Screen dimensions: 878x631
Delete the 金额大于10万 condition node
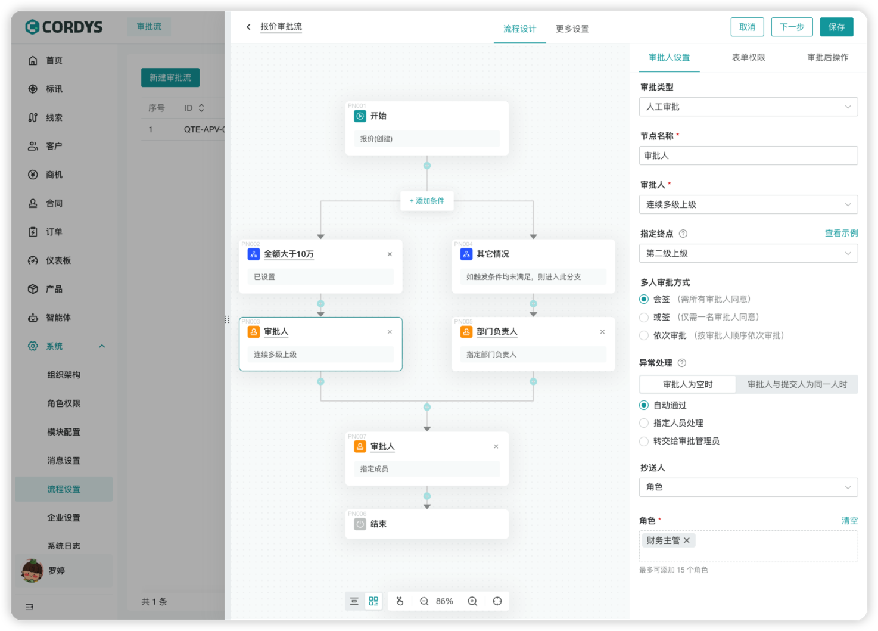point(390,254)
